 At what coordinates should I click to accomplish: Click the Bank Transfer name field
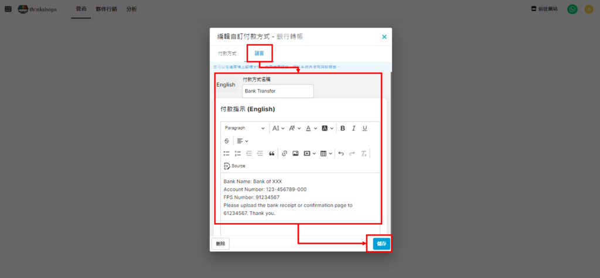277,91
